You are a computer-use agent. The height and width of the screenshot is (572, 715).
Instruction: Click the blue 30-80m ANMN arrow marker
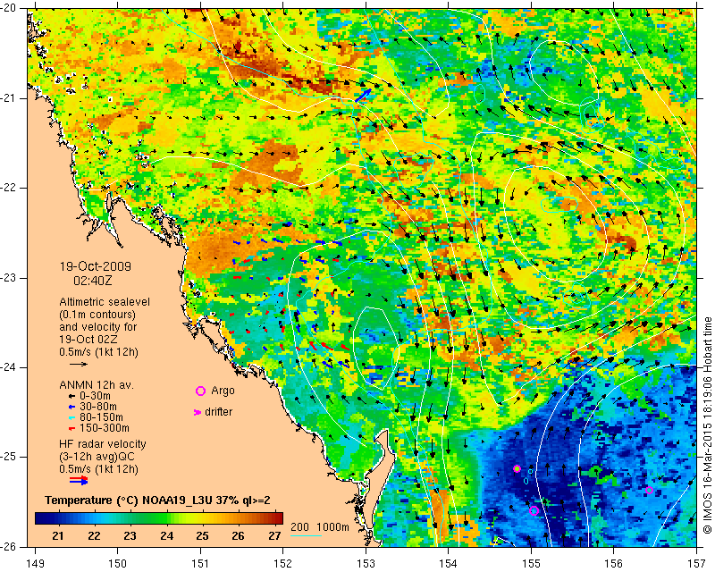pos(71,407)
